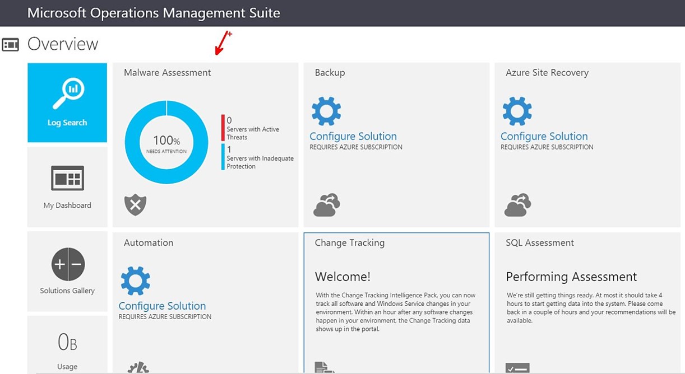Open Configure Solution link in Automation tile
Image resolution: width=685 pixels, height=374 pixels.
point(162,306)
